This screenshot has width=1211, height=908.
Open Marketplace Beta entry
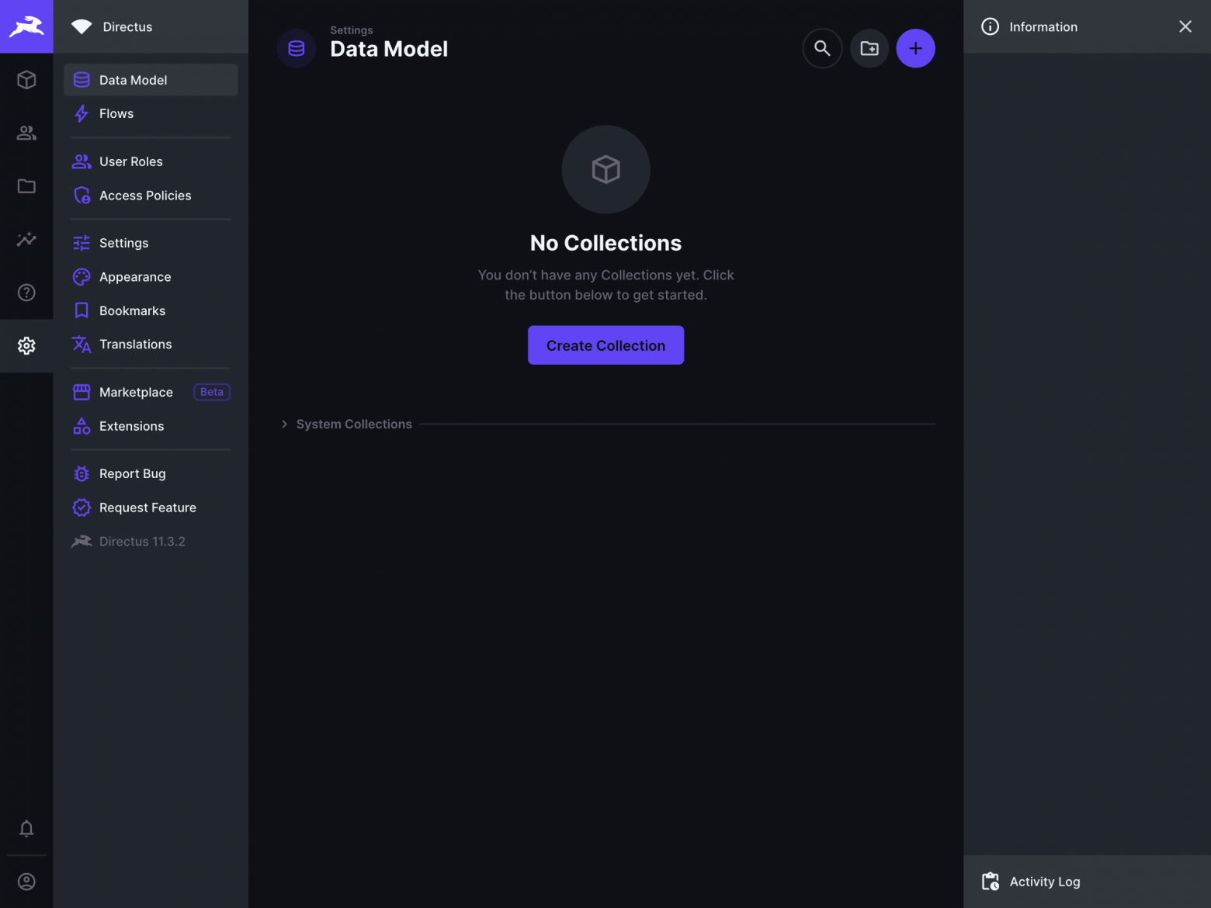pyautogui.click(x=151, y=392)
